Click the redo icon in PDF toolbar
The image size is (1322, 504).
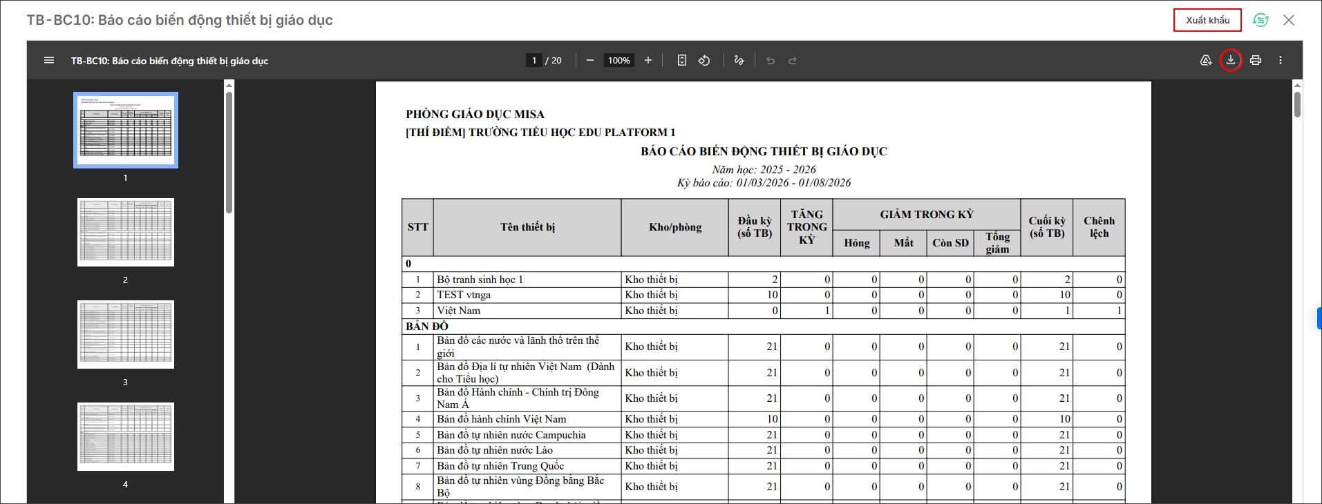point(793,61)
